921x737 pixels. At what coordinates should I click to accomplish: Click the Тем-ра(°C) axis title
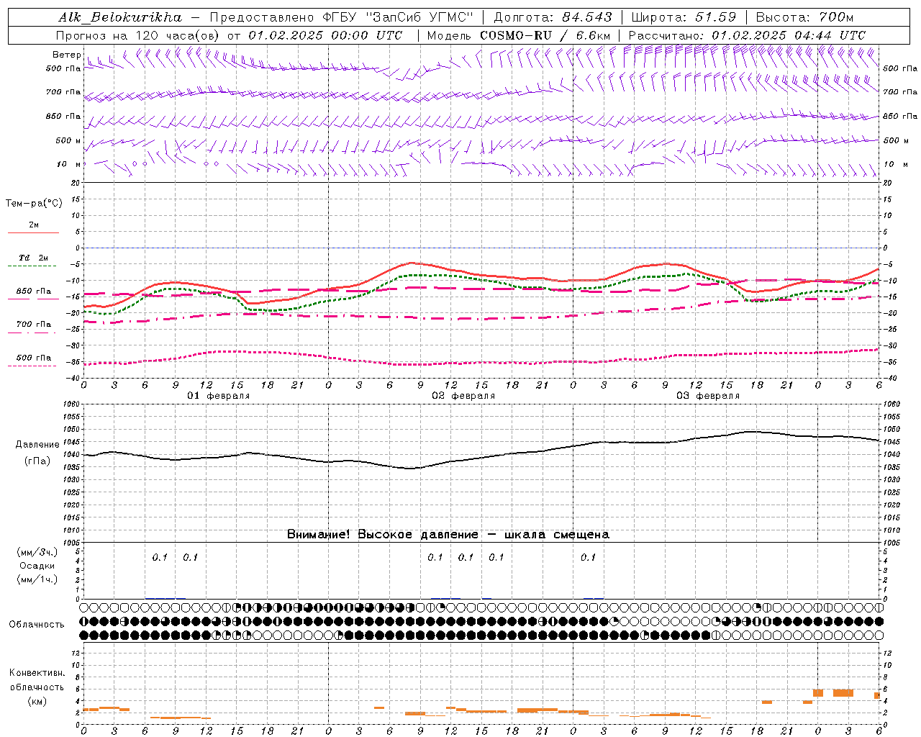[x=34, y=204]
